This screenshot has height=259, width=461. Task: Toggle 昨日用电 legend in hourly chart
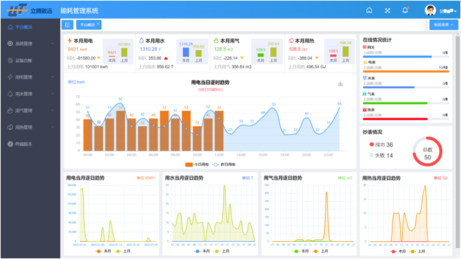[223, 165]
